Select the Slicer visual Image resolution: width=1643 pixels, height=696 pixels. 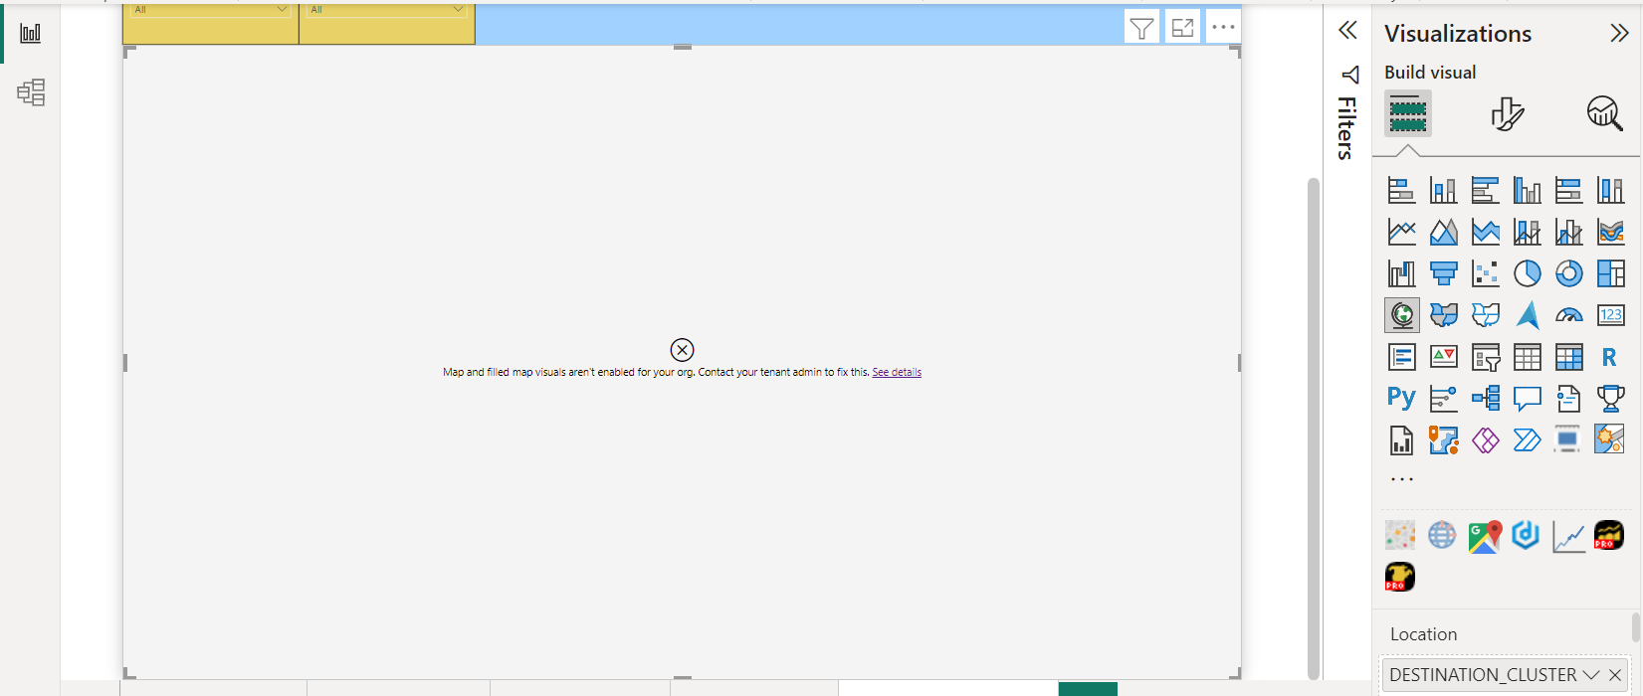click(x=1485, y=357)
